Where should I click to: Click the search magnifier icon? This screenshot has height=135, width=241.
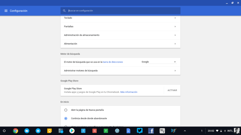coord(64,11)
